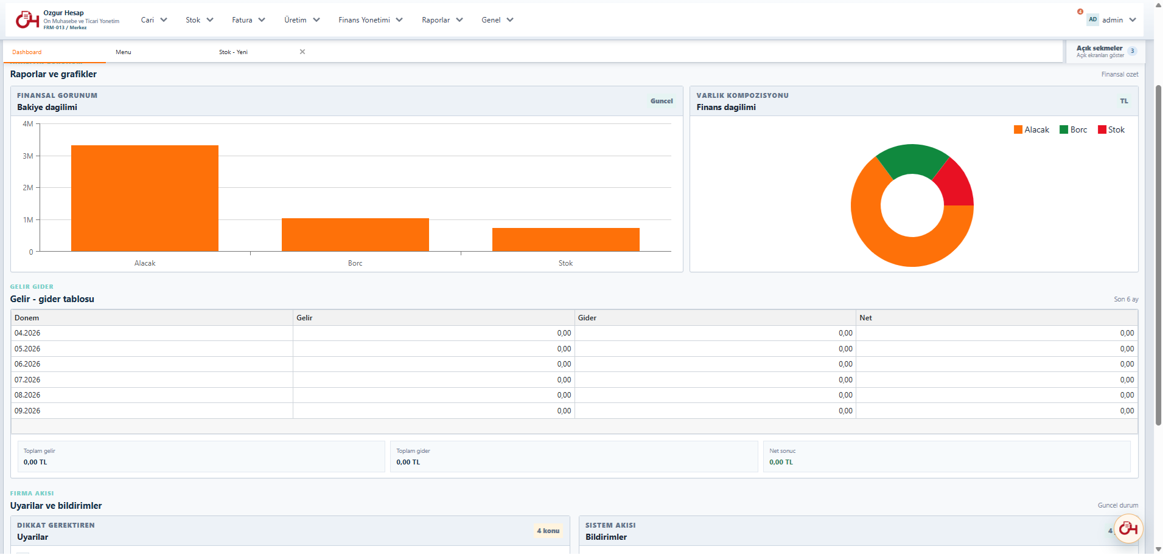Expand the Cari dropdown chevron
The image size is (1163, 555).
point(164,20)
